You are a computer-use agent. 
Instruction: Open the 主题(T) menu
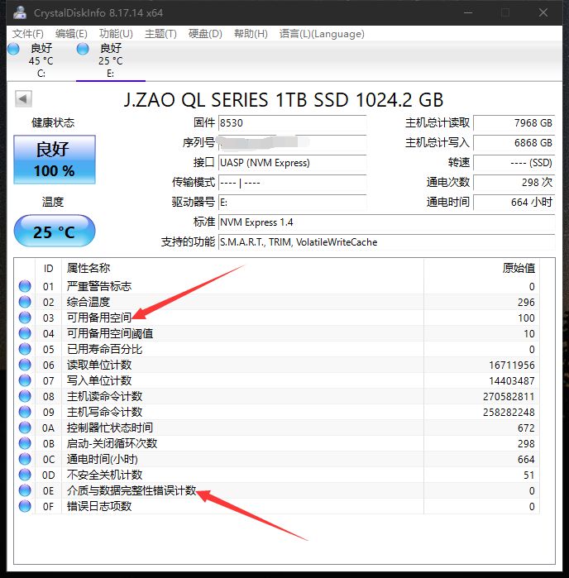click(x=160, y=34)
